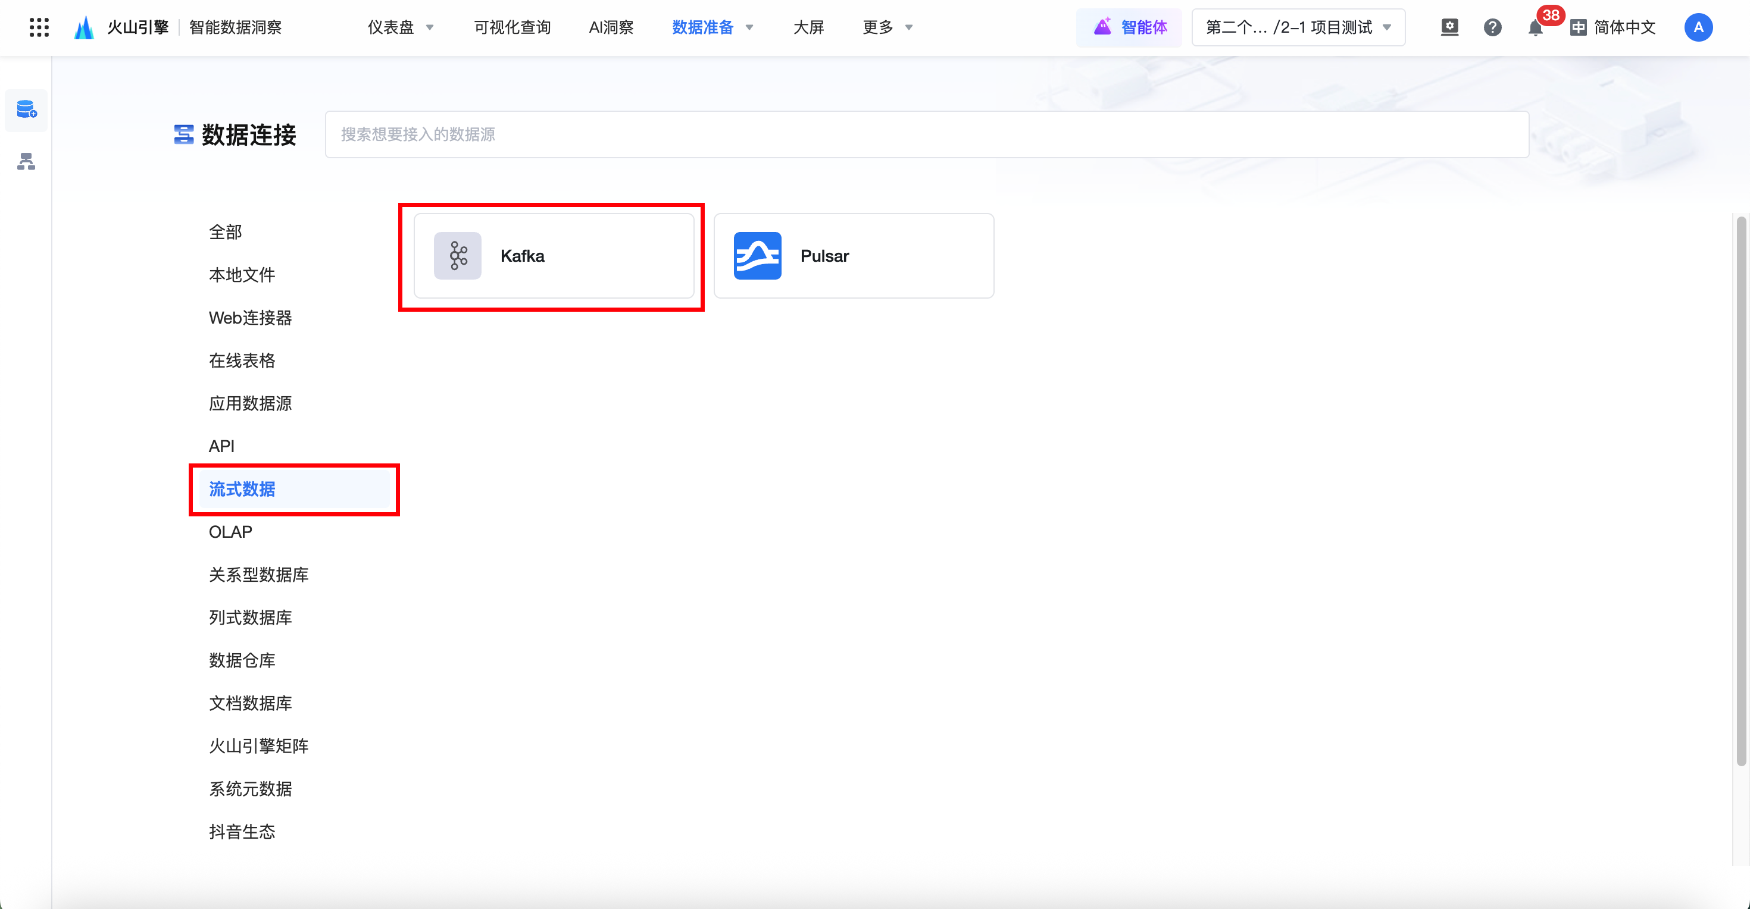Expand the 仪表盘 dropdown menu

[x=401, y=28]
